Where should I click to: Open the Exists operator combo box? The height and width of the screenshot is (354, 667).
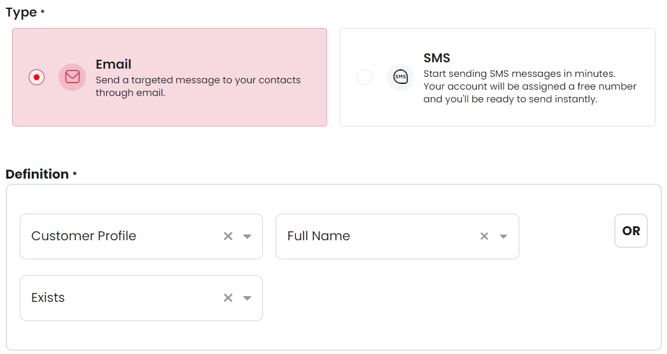(x=141, y=298)
